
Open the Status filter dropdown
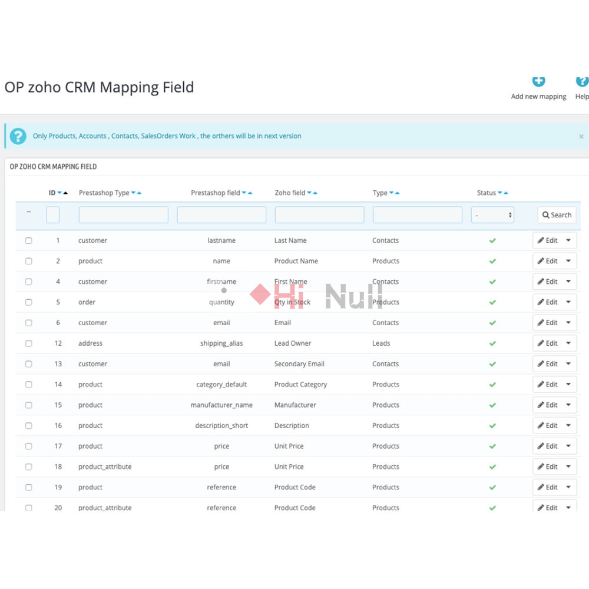[492, 215]
